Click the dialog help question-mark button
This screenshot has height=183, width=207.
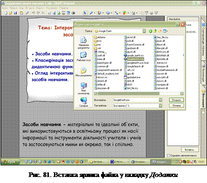pyautogui.click(x=178, y=25)
